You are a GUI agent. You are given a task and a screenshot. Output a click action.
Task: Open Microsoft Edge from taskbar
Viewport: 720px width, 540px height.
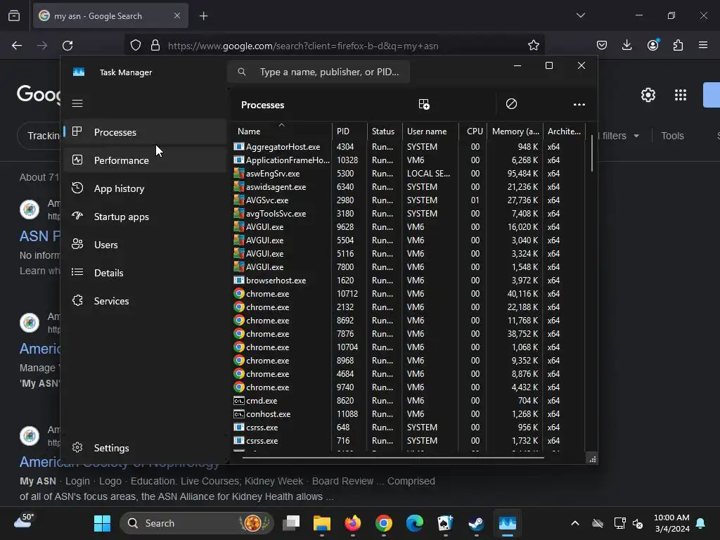click(415, 523)
